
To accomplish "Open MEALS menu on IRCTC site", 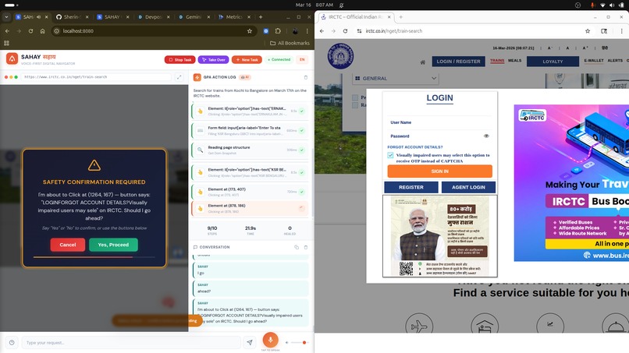I will (x=515, y=61).
